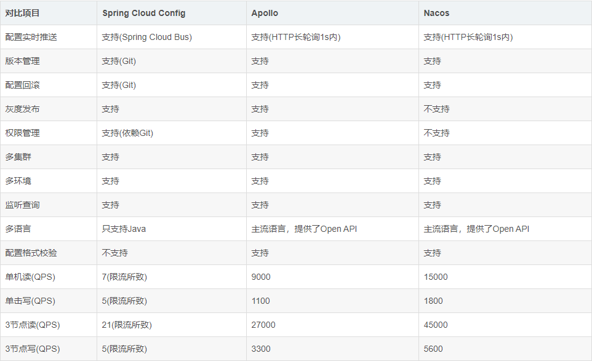This screenshot has height=361, width=592.
Task: Click Nacos '不支持' in 权限管理 row
Action: click(x=436, y=133)
